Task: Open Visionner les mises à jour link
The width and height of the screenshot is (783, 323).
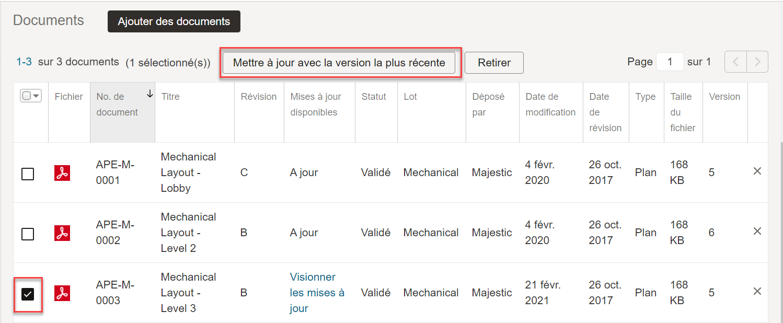Action: click(317, 293)
